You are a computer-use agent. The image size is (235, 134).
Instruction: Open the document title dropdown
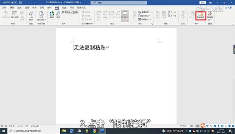coord(81,2)
